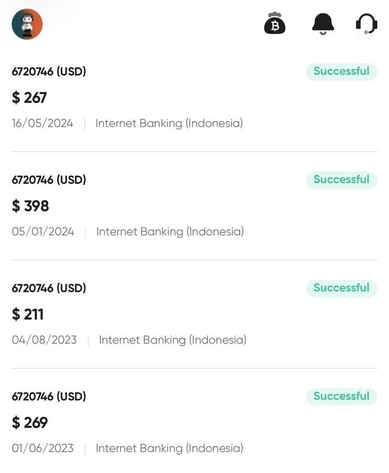Open the $ 267 transaction amount

(x=30, y=98)
